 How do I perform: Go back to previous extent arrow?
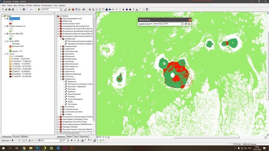[x=110, y=9]
